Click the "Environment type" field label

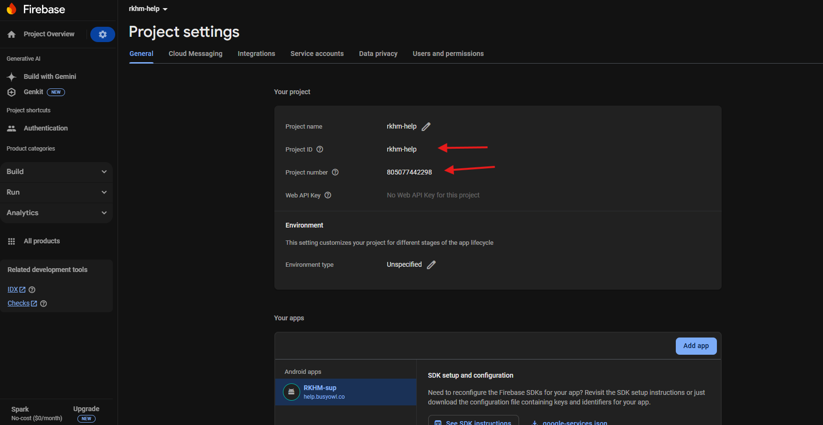(x=310, y=265)
